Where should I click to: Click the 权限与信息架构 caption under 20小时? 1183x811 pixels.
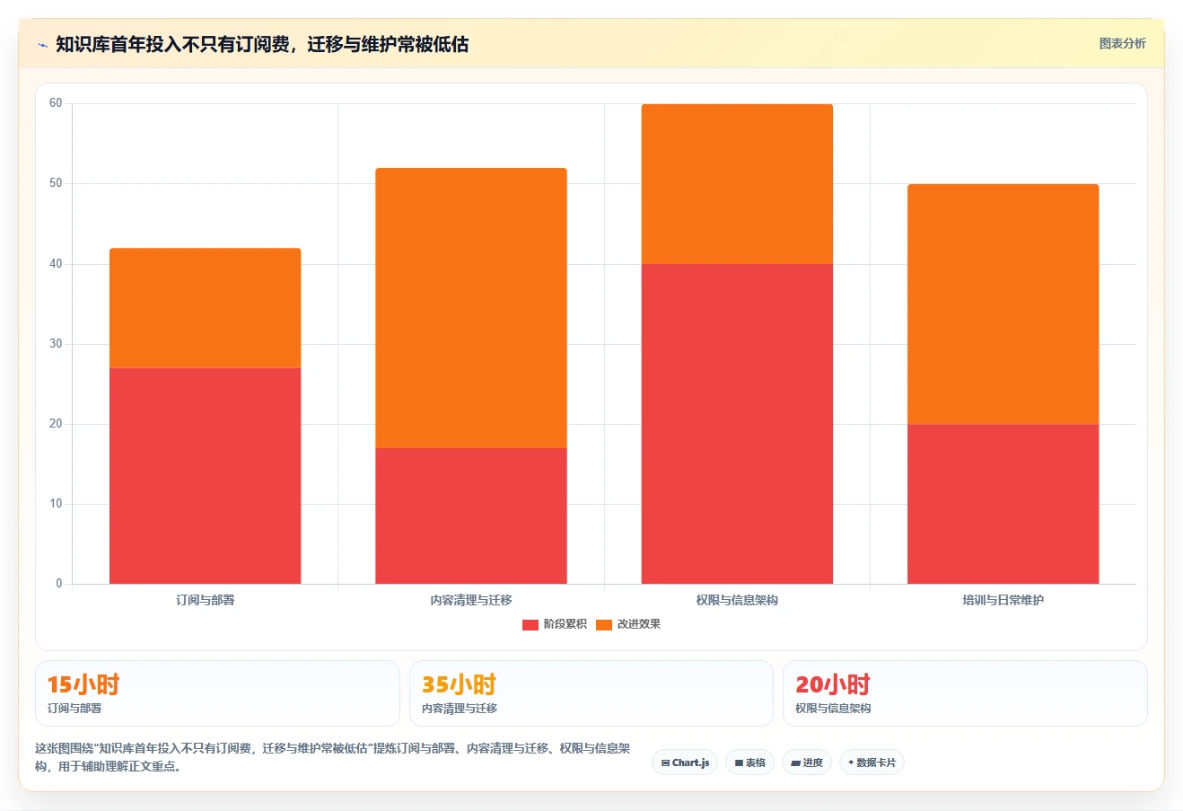click(x=833, y=709)
